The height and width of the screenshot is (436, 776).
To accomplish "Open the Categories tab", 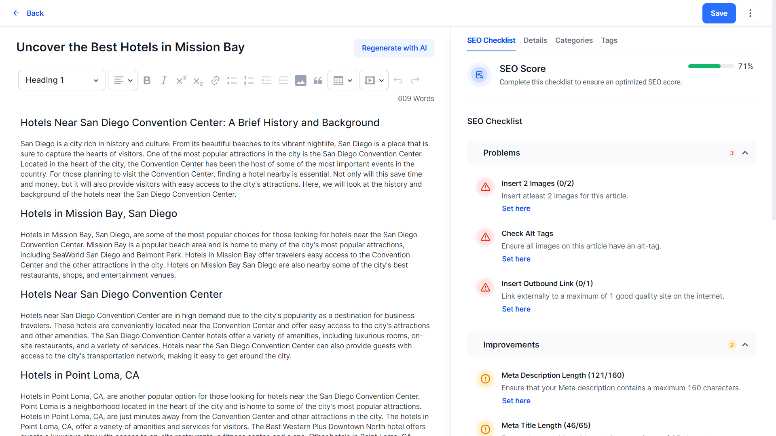I will coord(574,40).
